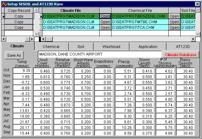Select the Soil File column header
This screenshot has height=139, width=202.
[x=188, y=11]
